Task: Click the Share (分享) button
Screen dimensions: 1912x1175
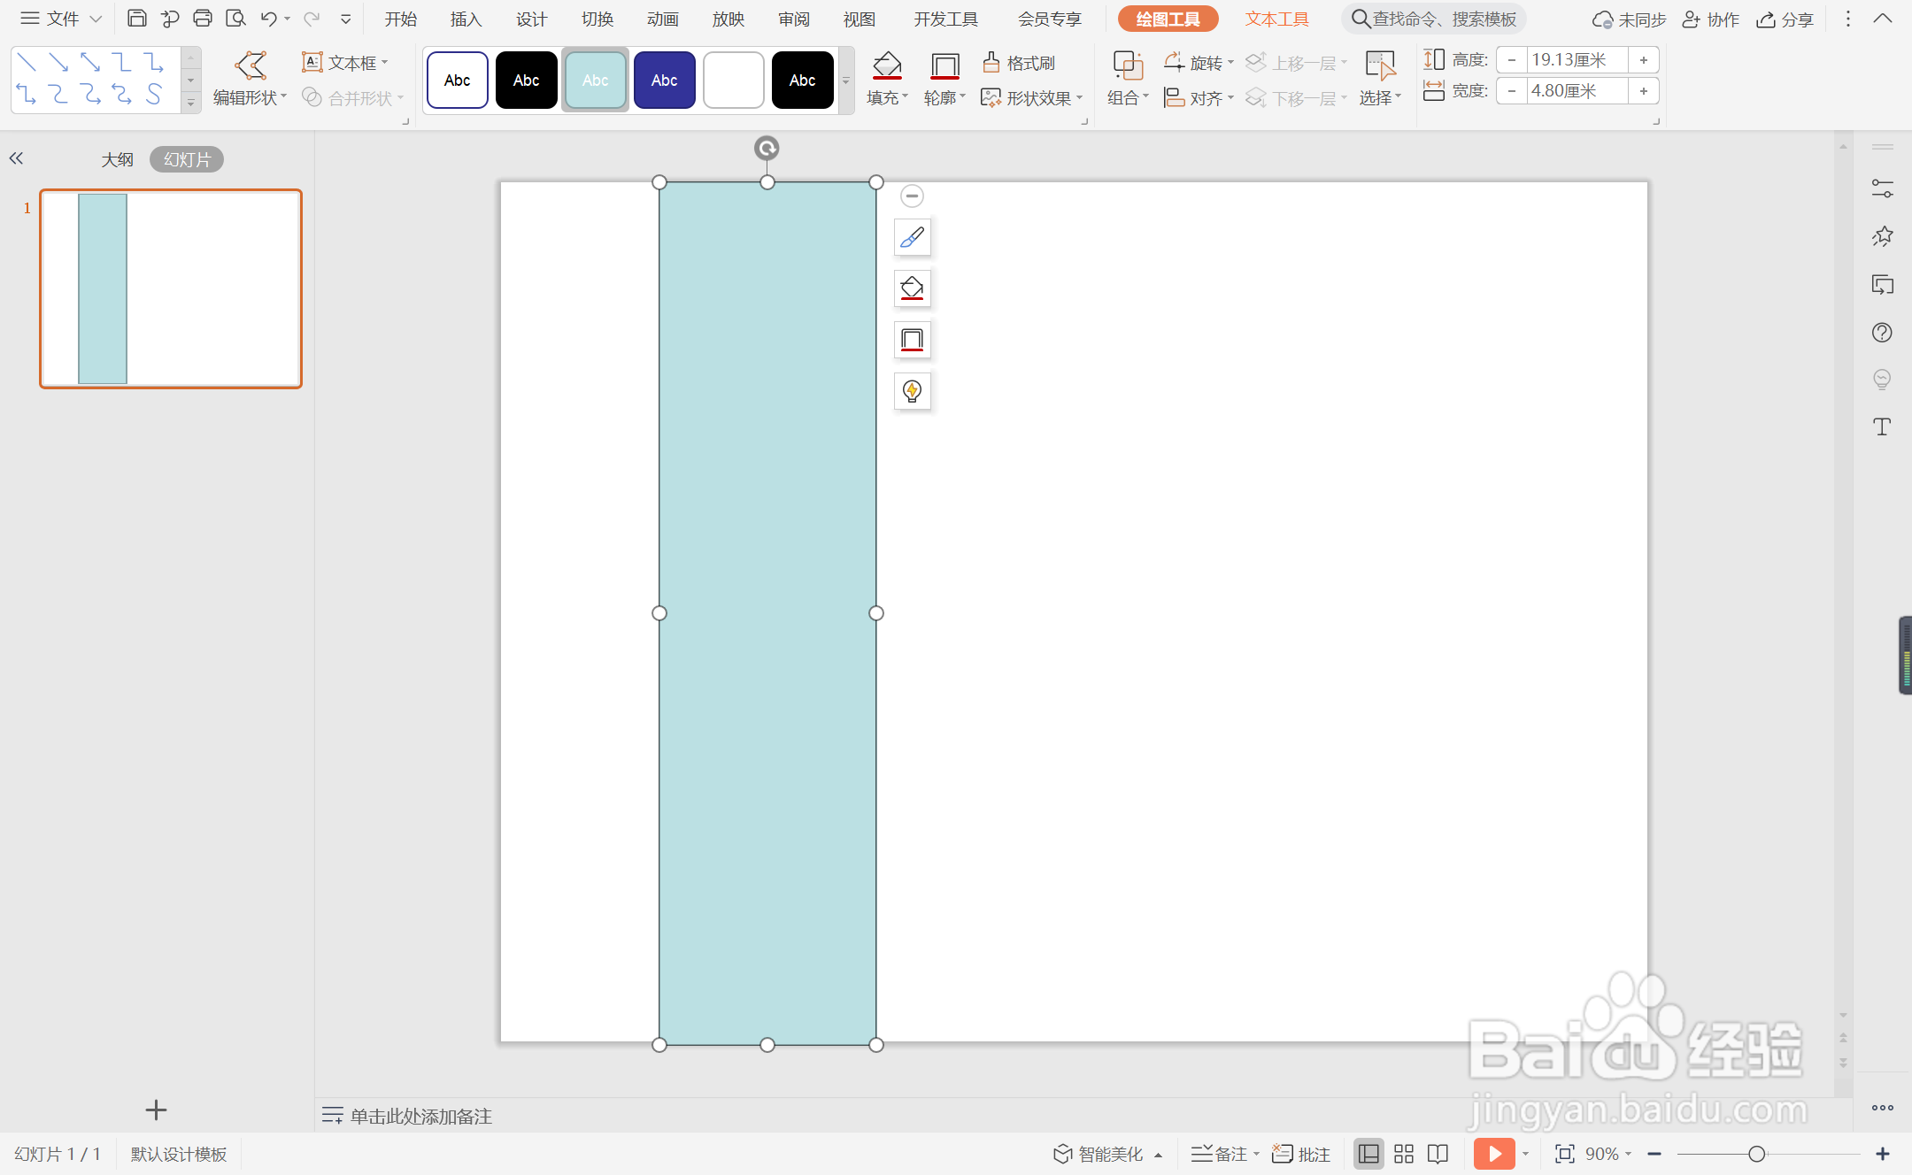Action: tap(1786, 19)
